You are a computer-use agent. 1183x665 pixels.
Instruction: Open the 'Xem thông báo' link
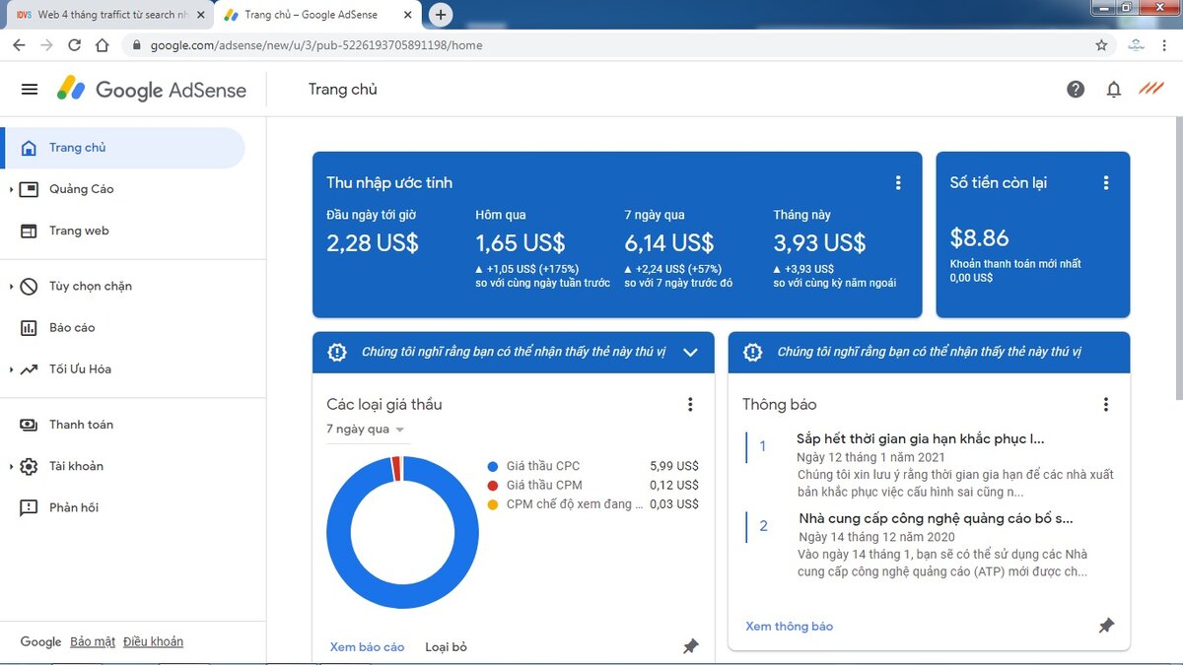(790, 627)
